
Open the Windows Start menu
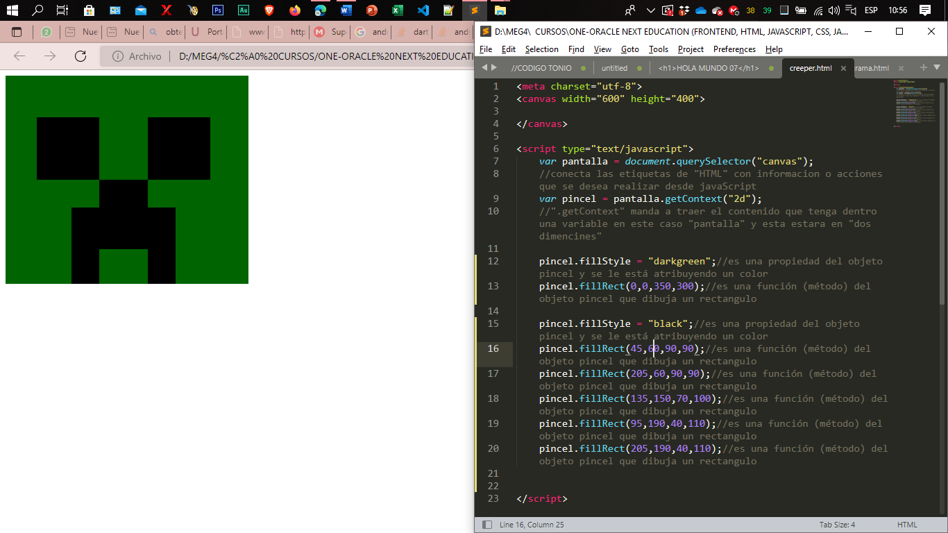pyautogui.click(x=12, y=10)
